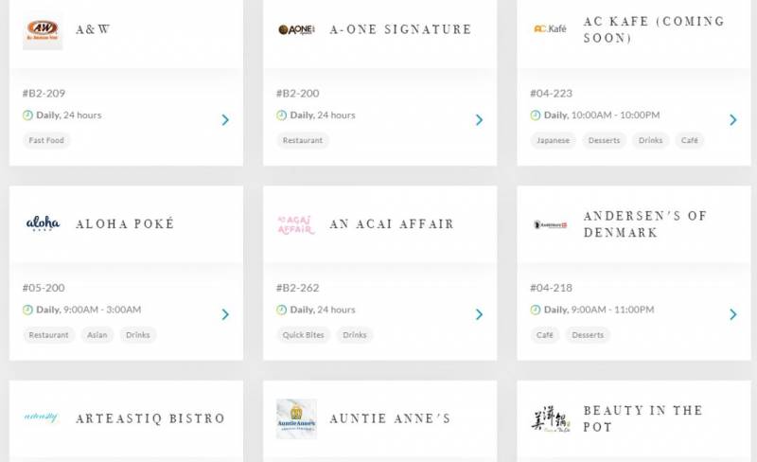Open the An Acai Affair title link

[392, 224]
